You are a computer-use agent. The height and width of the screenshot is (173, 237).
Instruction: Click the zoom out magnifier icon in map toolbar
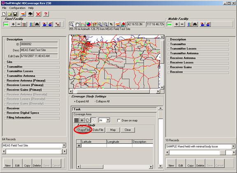coord(106,24)
